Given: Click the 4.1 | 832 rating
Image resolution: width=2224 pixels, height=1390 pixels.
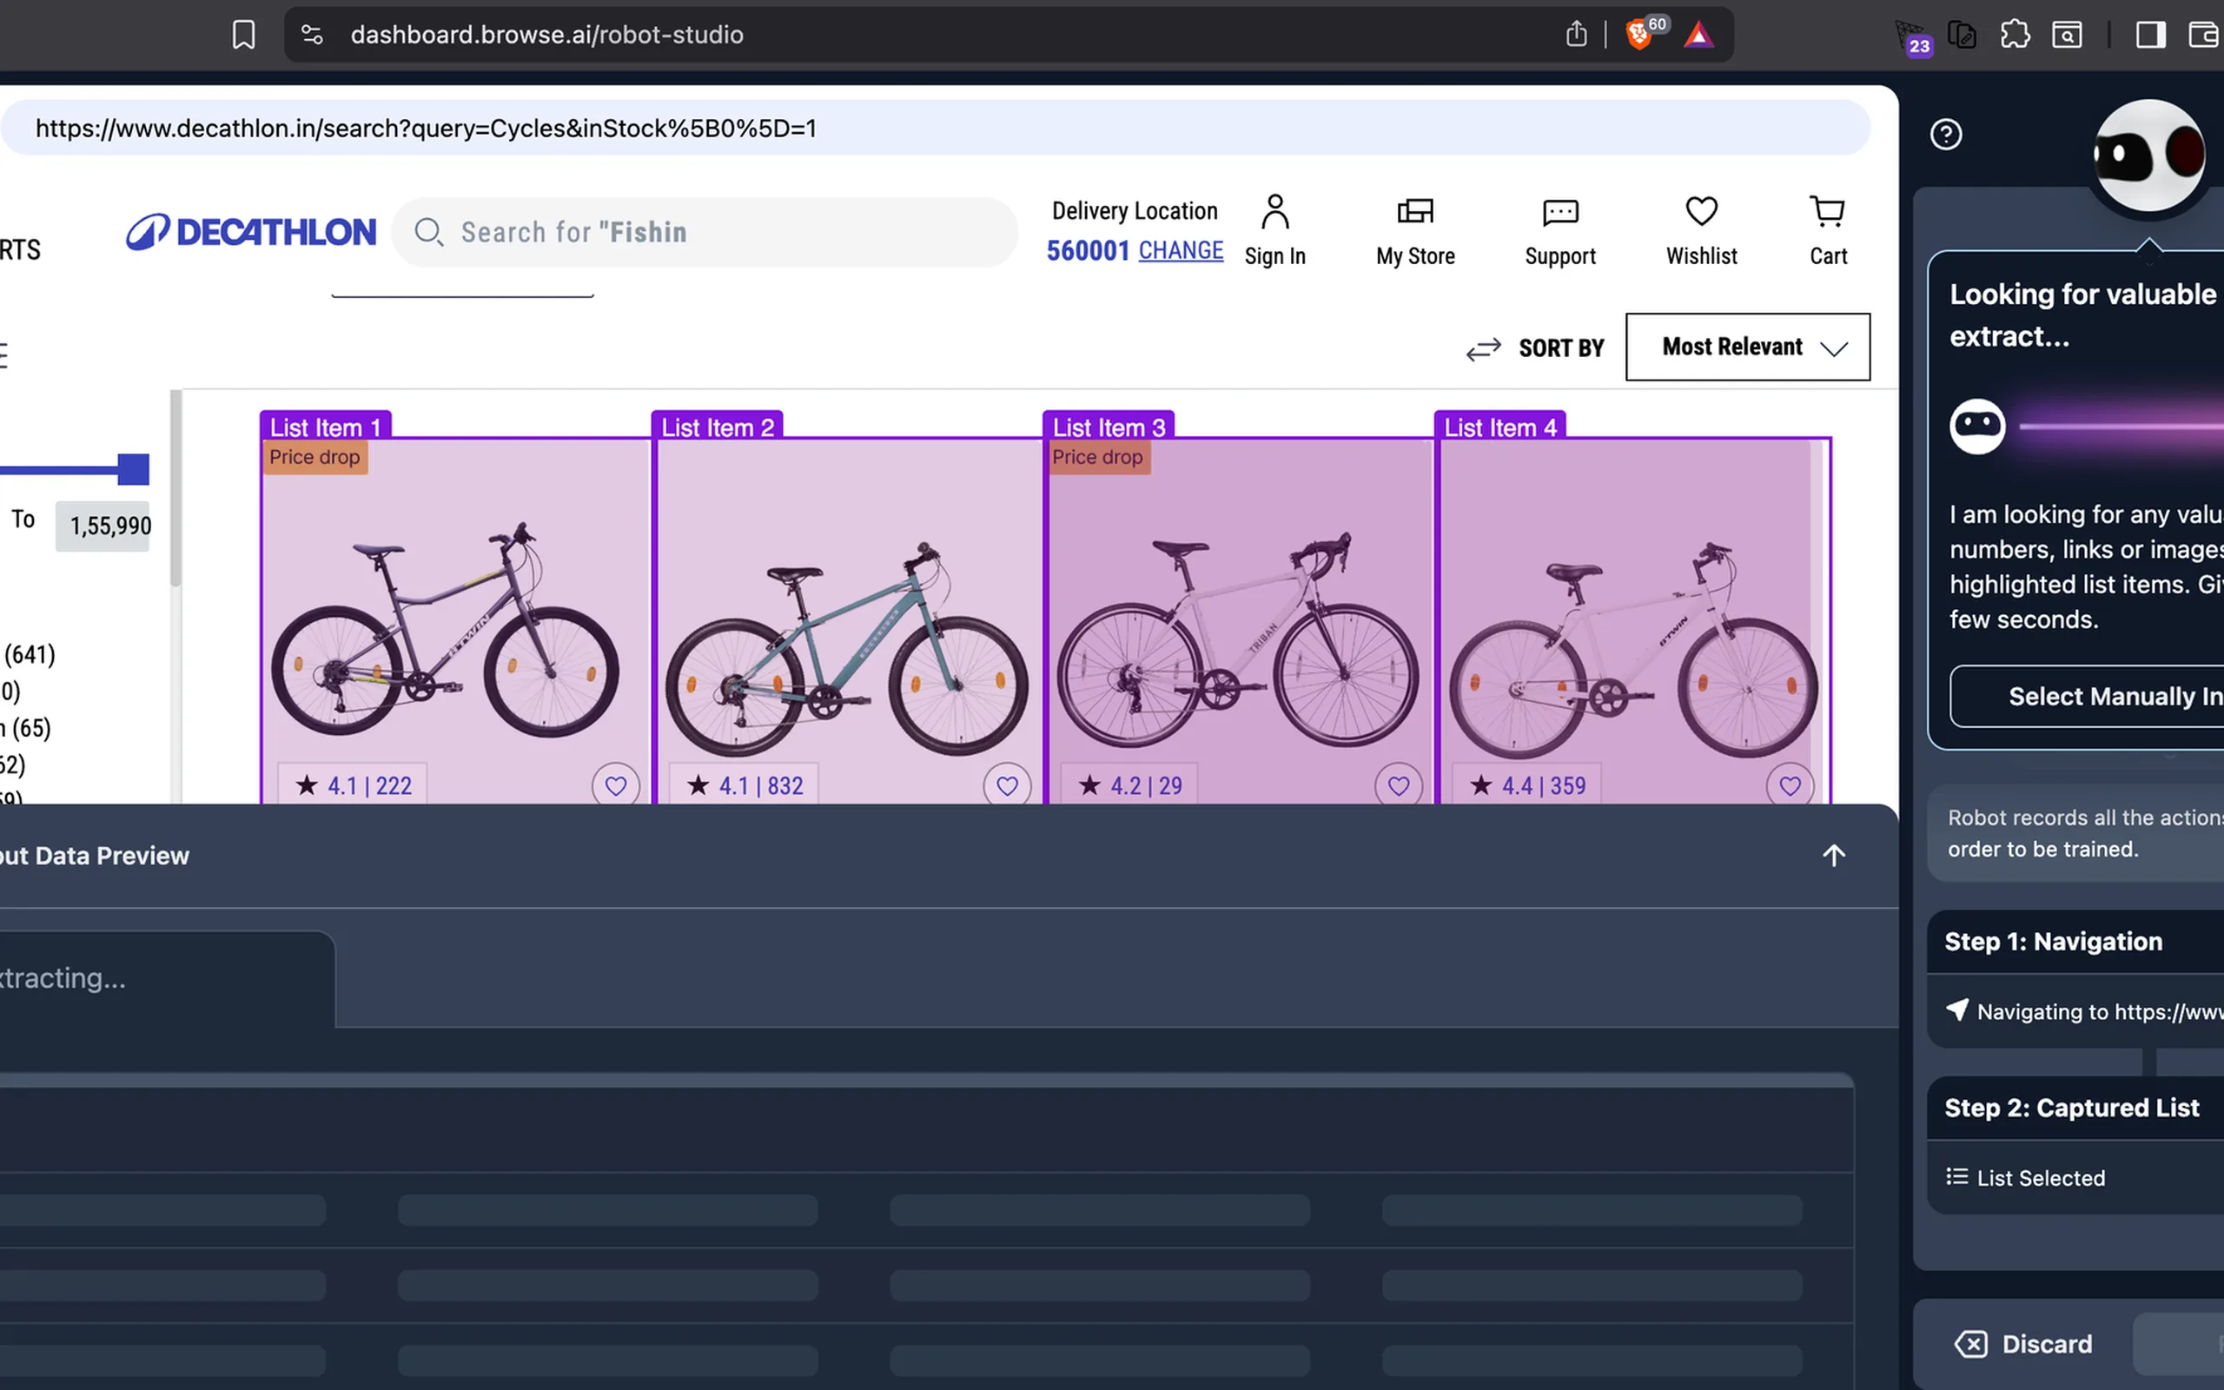Looking at the screenshot, I should point(745,785).
